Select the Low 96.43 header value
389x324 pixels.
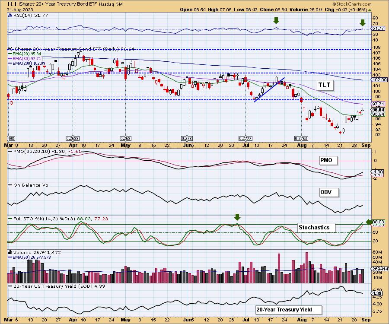(246, 10)
